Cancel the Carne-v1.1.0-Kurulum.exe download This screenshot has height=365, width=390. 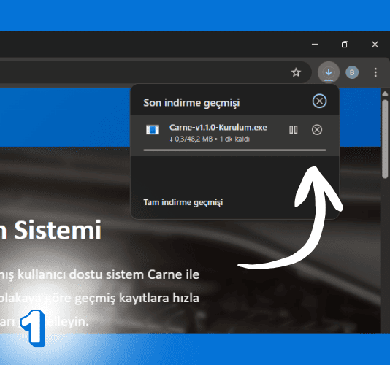[x=317, y=129]
